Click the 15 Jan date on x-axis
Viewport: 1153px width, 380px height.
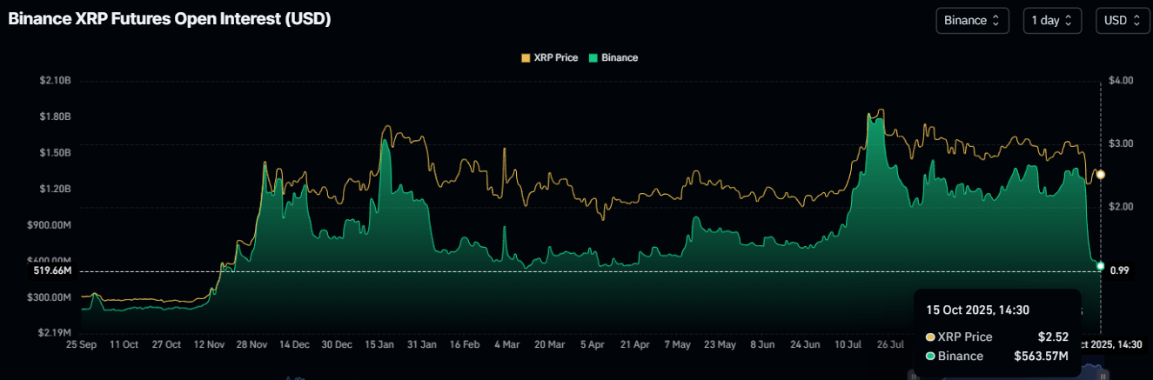point(379,345)
